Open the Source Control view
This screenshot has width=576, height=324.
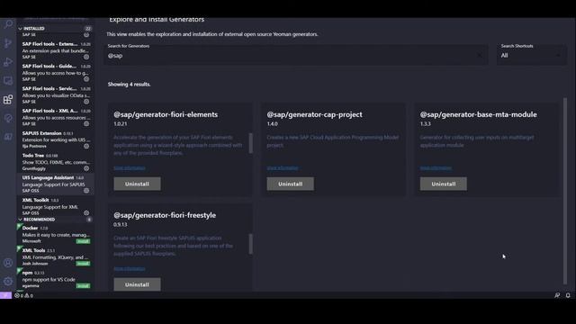8,43
